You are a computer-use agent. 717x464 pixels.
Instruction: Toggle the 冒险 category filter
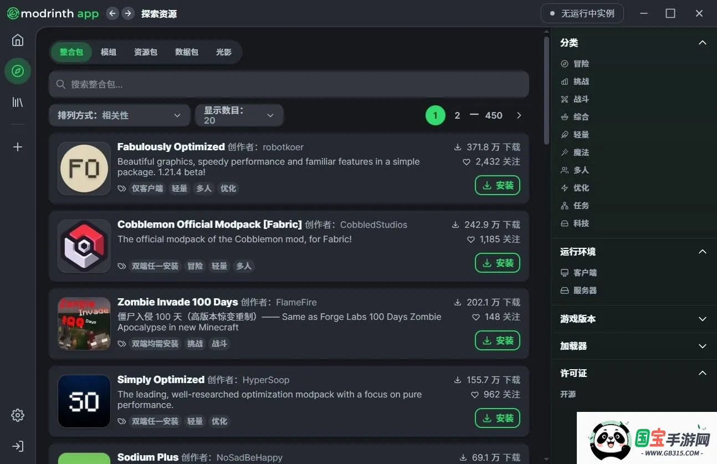(x=575, y=64)
